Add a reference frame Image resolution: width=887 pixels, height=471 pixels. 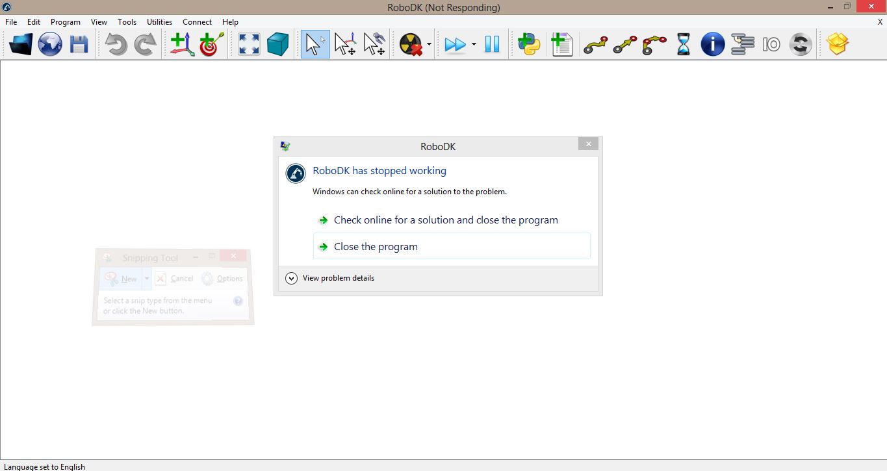tap(182, 45)
